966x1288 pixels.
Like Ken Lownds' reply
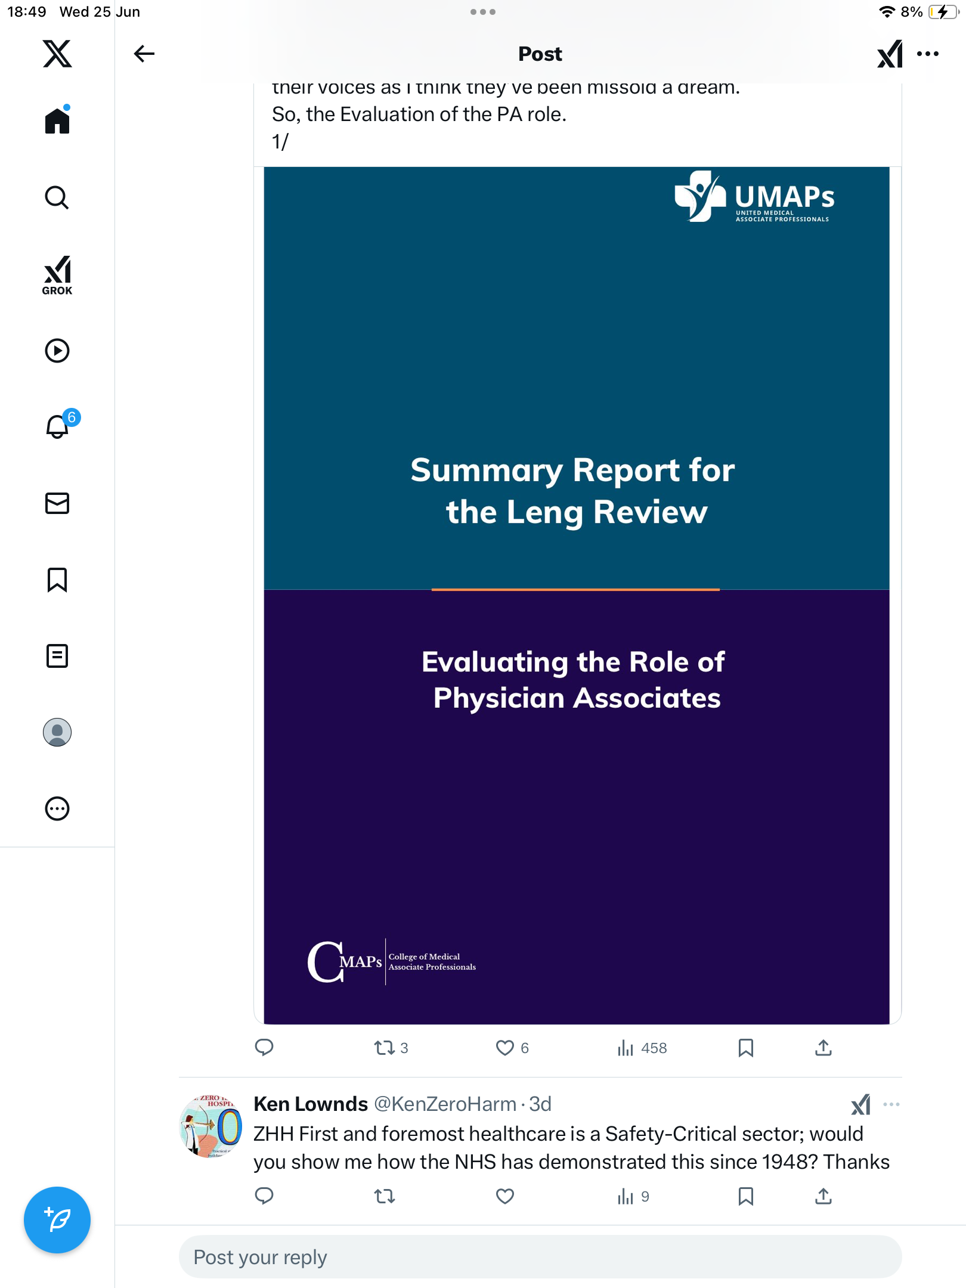click(x=505, y=1196)
